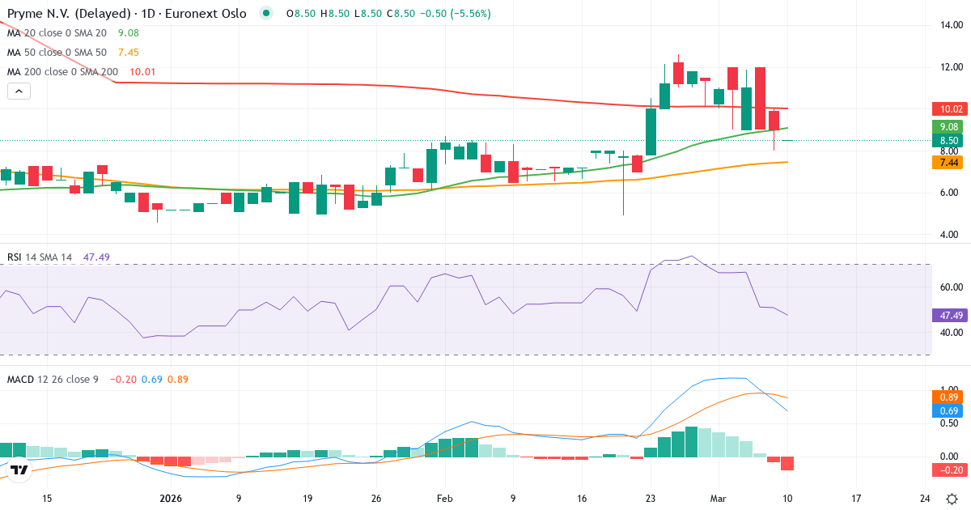The height and width of the screenshot is (510, 971).
Task: Click the blue 0.69 MACD axis label
Action: 947,411
